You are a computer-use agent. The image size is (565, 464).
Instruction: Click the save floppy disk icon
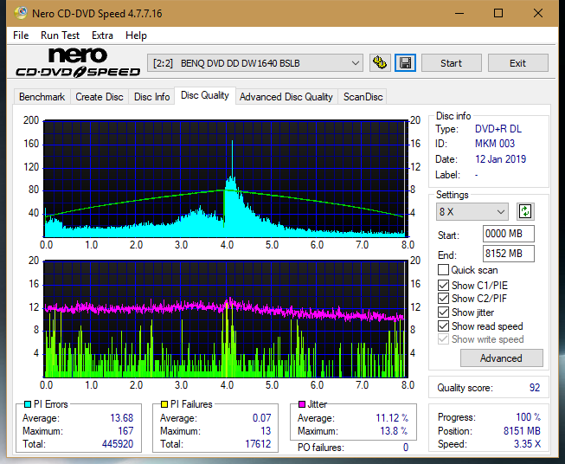click(406, 63)
